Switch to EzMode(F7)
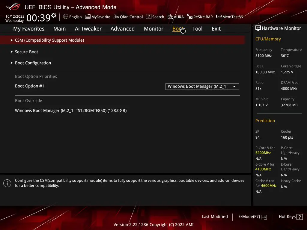307x230 pixels. pyautogui.click(x=253, y=217)
